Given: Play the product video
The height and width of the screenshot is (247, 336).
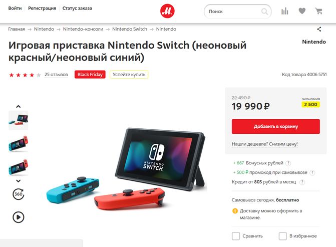Looking at the screenshot, I should click(x=19, y=217).
